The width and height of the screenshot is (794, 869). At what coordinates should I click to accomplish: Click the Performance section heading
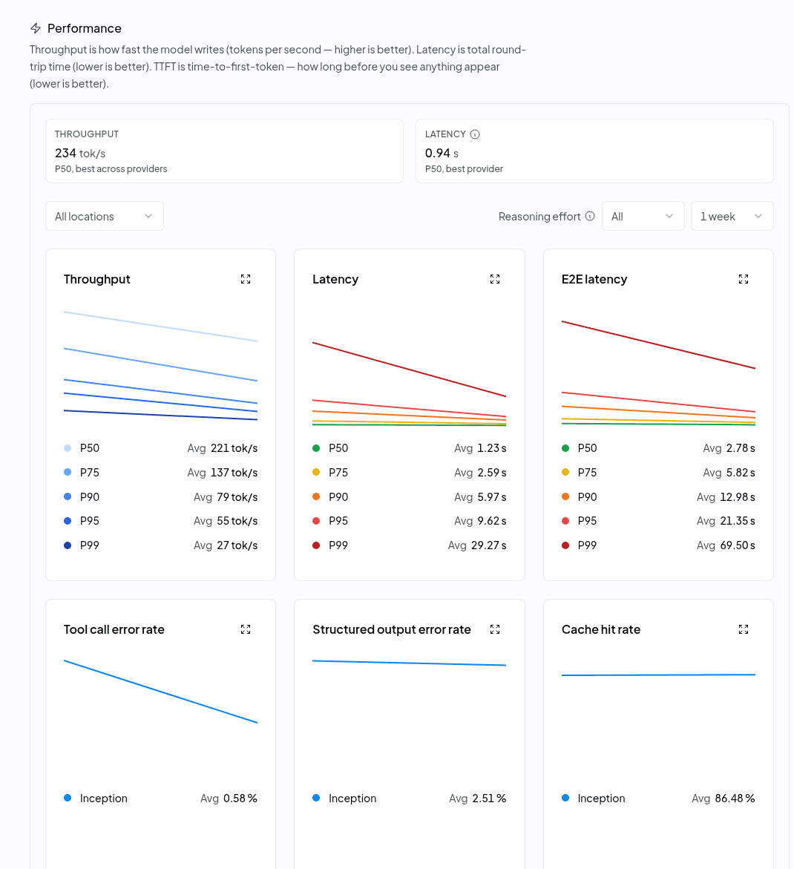click(84, 28)
